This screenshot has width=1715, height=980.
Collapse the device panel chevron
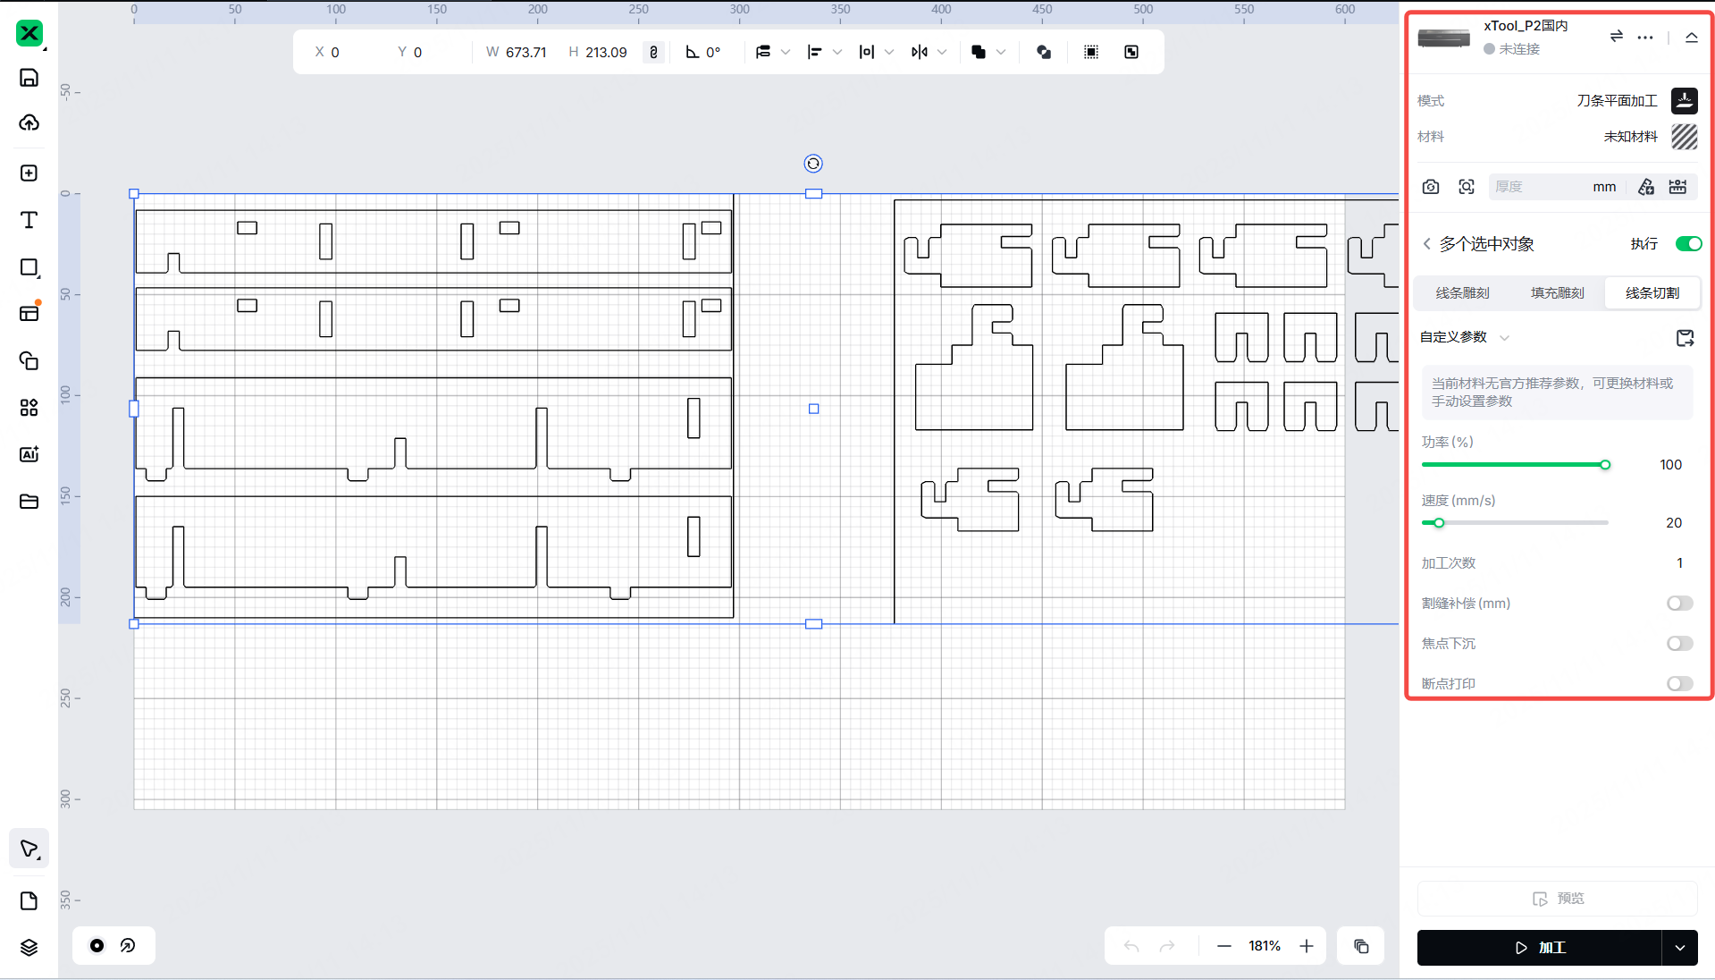pyautogui.click(x=1691, y=38)
